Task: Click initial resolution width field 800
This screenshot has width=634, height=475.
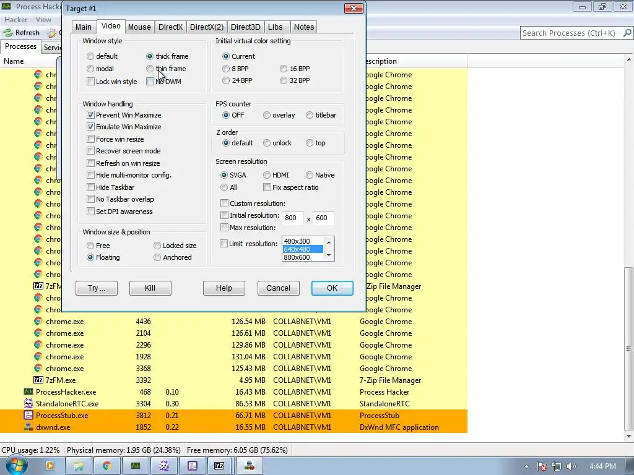Action: (292, 218)
